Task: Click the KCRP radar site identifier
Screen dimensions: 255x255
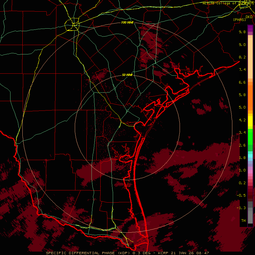Action: pyautogui.click(x=163, y=253)
